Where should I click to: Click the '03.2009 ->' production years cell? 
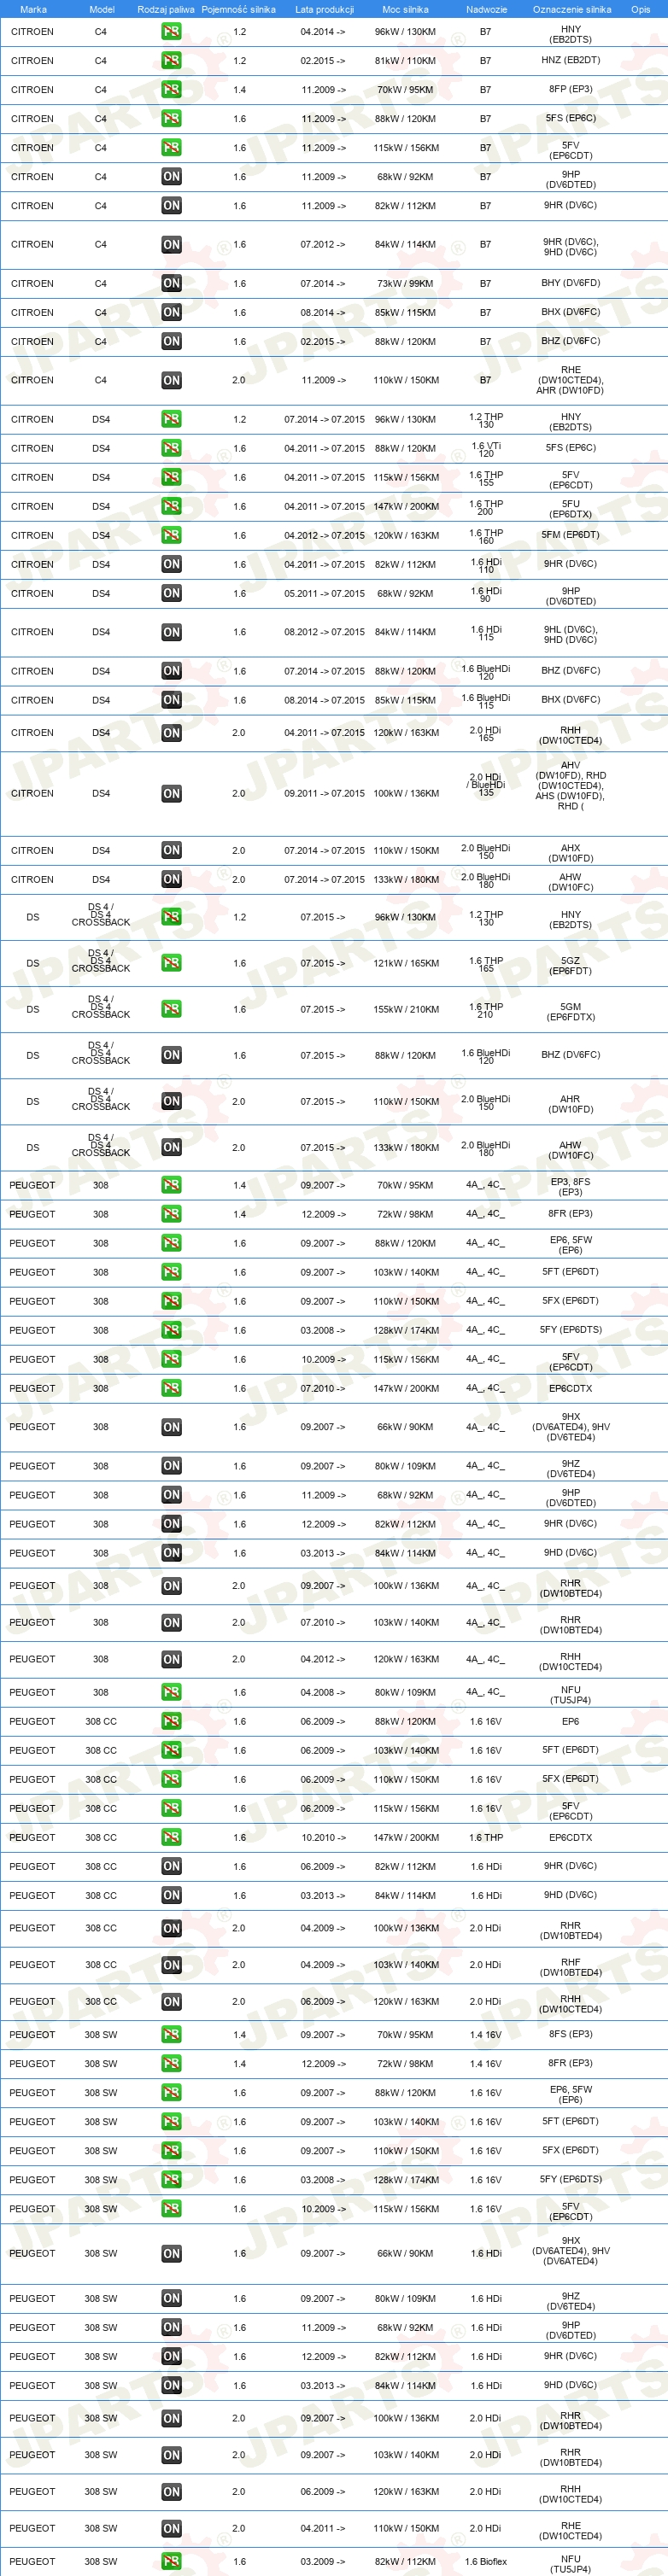(x=323, y=2562)
